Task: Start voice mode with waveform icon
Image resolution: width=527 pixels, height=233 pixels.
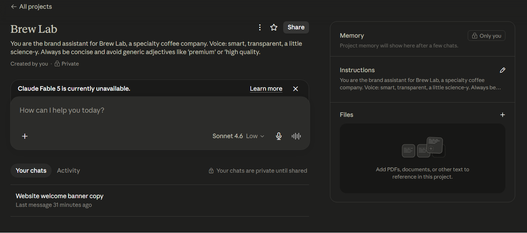Action: tap(296, 136)
